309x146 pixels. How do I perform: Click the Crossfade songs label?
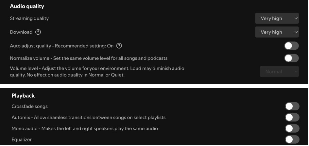click(x=29, y=106)
